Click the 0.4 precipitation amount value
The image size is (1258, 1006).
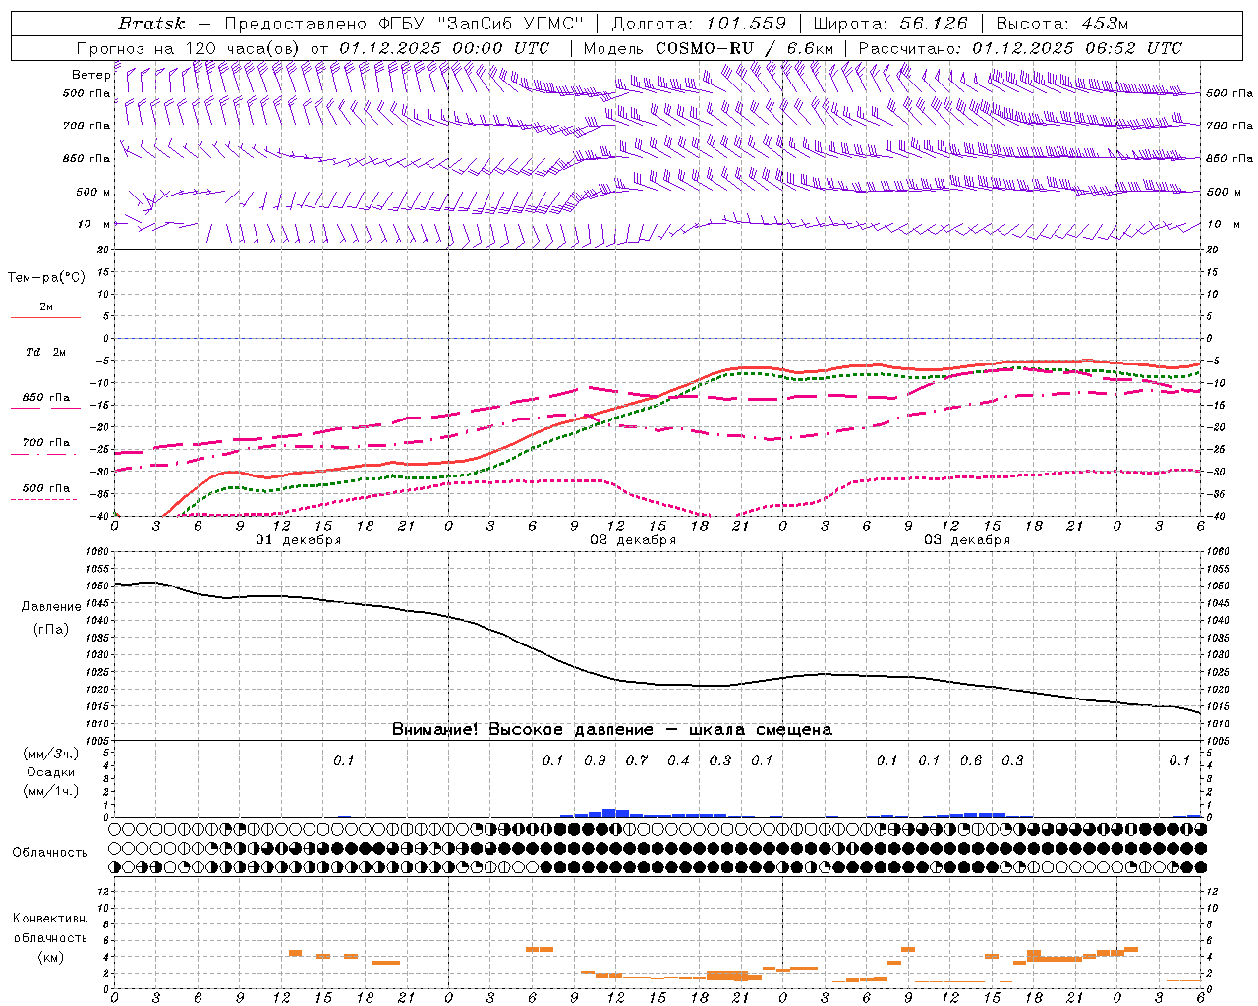(678, 760)
